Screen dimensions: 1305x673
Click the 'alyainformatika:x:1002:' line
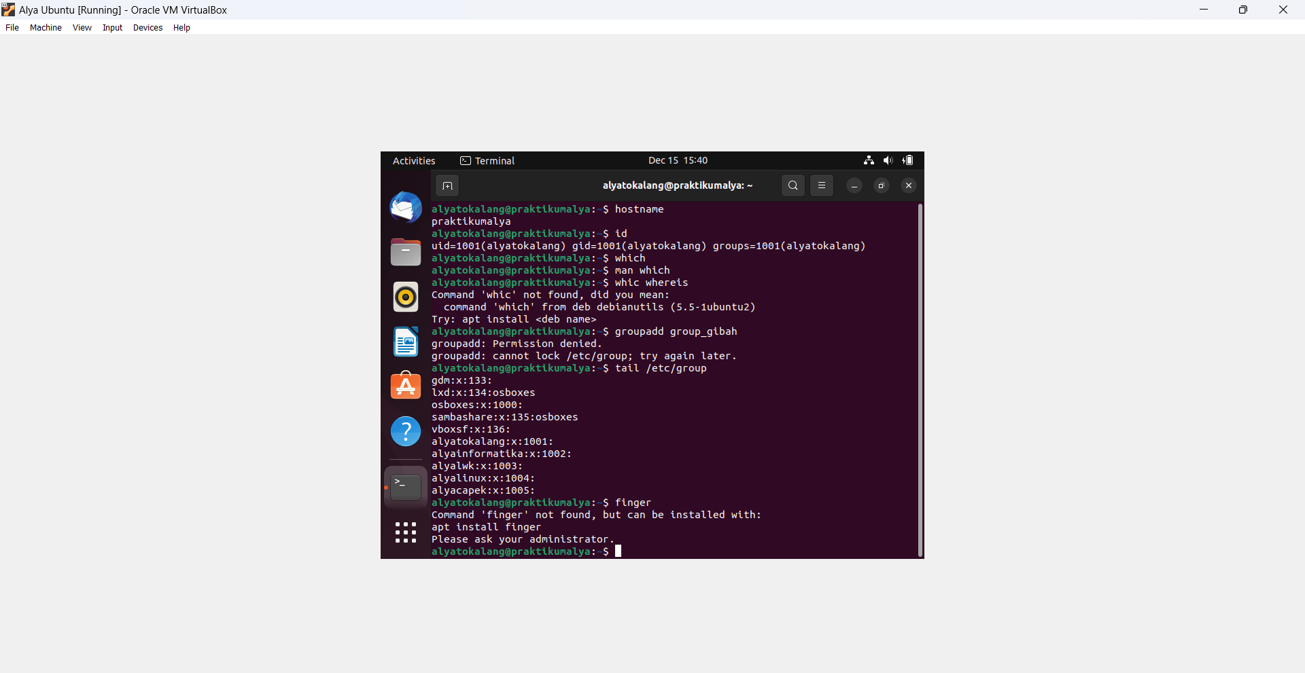[502, 454]
